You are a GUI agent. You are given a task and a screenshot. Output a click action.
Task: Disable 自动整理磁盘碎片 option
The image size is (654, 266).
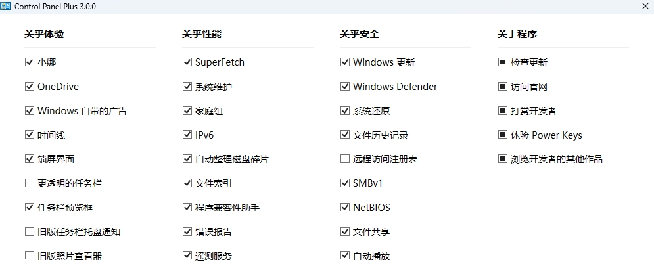[x=187, y=159]
